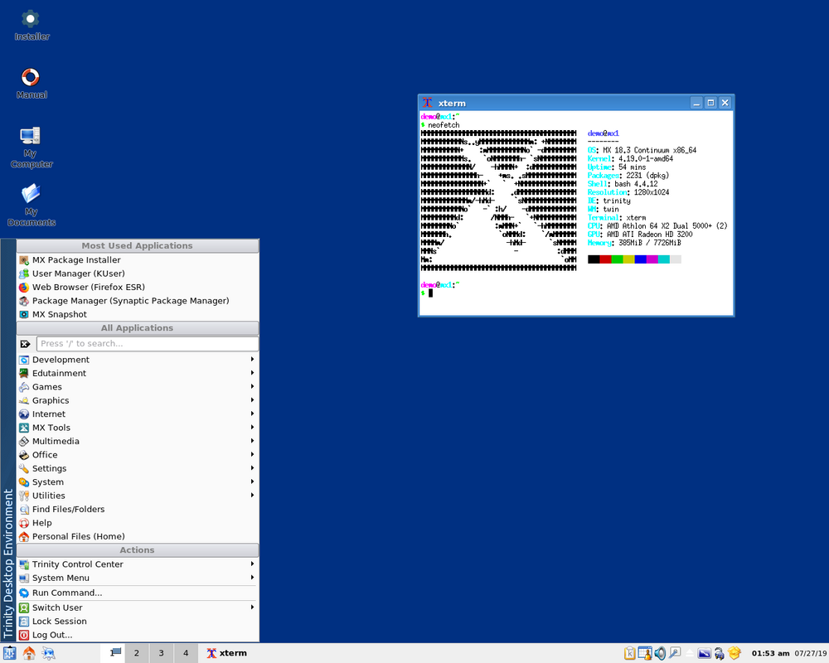The height and width of the screenshot is (663, 829).
Task: Launch User Manager (KUser)
Action: tap(138, 273)
